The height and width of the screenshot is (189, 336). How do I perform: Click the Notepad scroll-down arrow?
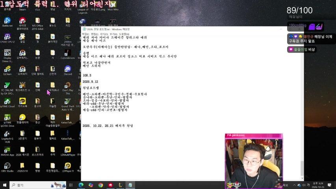[x=302, y=178]
